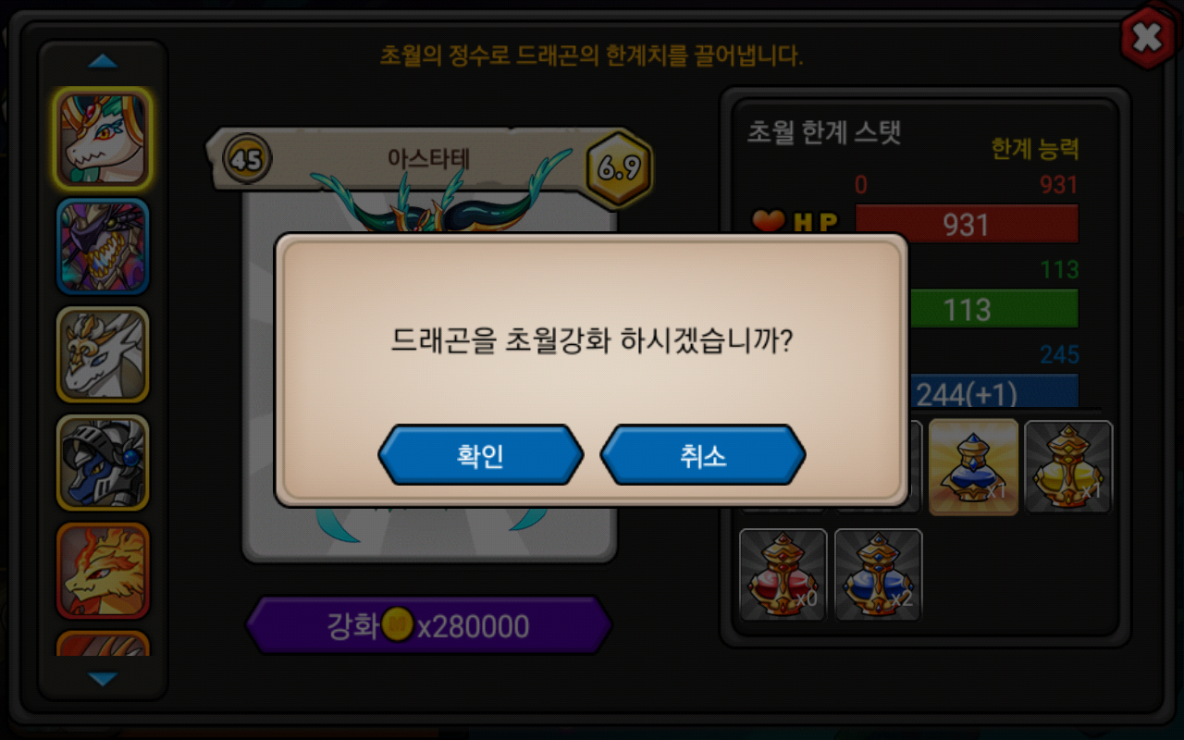
Task: Select the gray crowned dragon portrait
Action: 103,354
